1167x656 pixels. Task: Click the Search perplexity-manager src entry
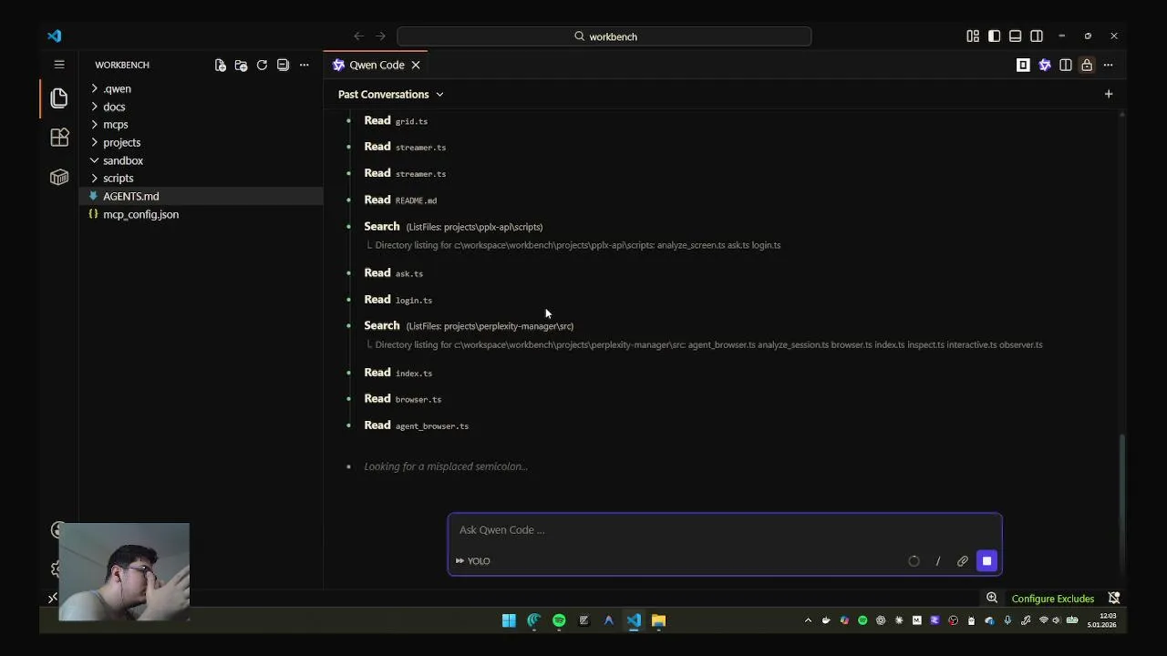click(469, 325)
